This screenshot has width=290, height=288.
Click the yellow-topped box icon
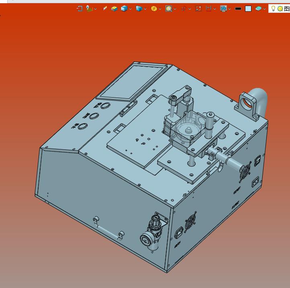coord(114,8)
